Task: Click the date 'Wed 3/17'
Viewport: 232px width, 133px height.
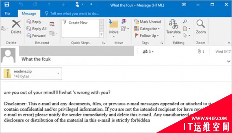Action: click(x=223, y=52)
